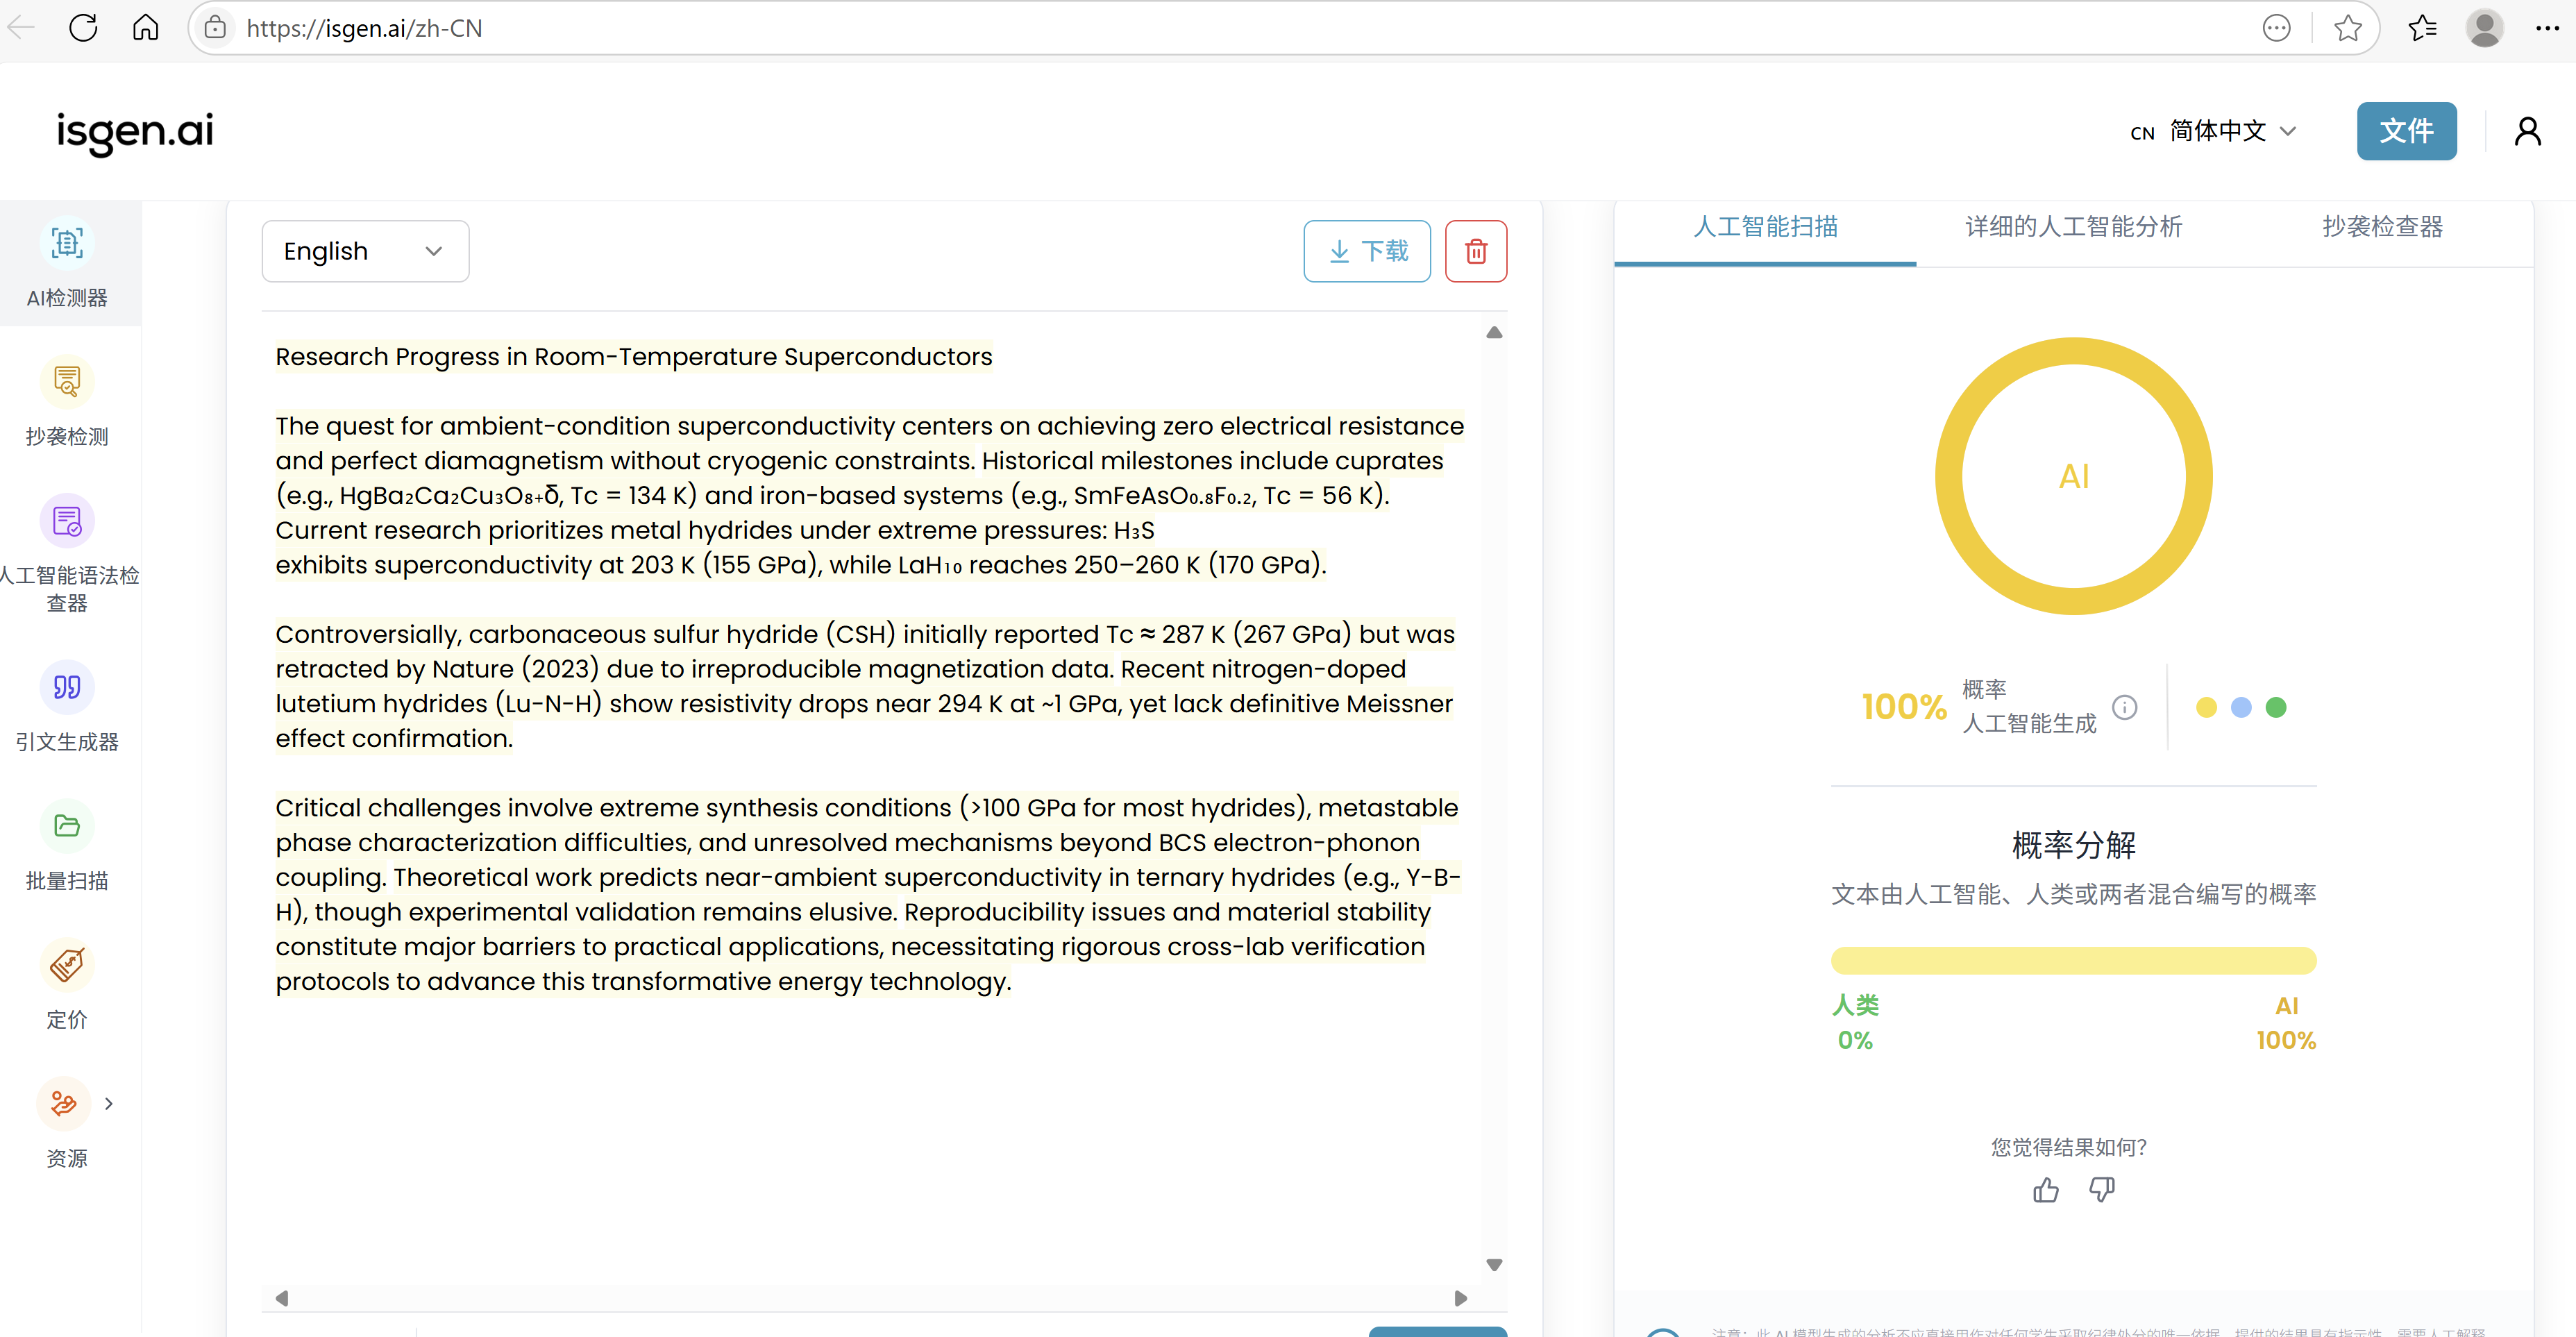Click the 下载 download button
Screen dimensions: 2576x1337
tap(1366, 251)
